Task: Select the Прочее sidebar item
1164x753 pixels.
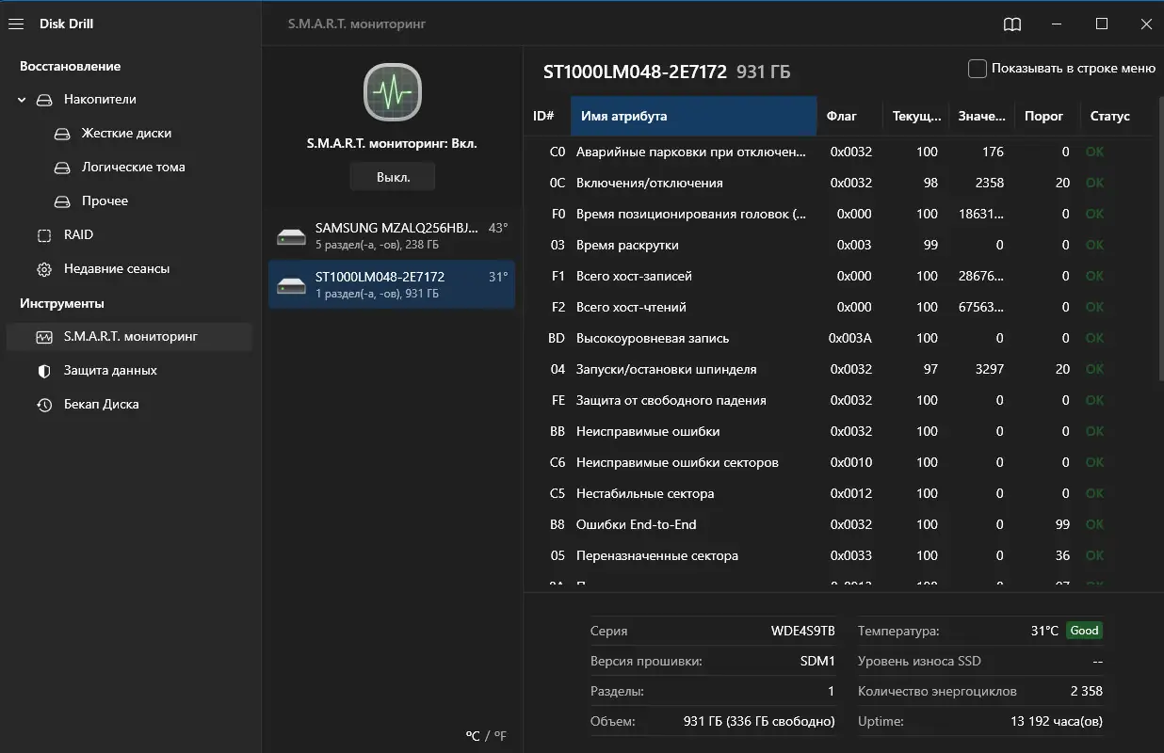Action: [105, 201]
